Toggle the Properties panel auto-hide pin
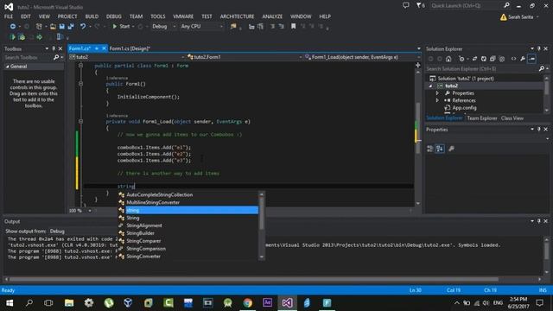 point(539,130)
